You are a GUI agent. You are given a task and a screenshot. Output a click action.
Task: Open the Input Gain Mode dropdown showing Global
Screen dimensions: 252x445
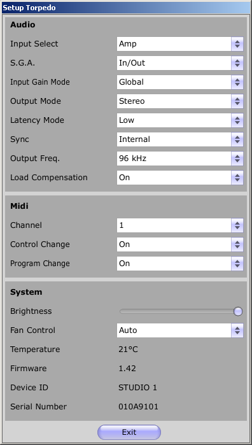coord(180,82)
